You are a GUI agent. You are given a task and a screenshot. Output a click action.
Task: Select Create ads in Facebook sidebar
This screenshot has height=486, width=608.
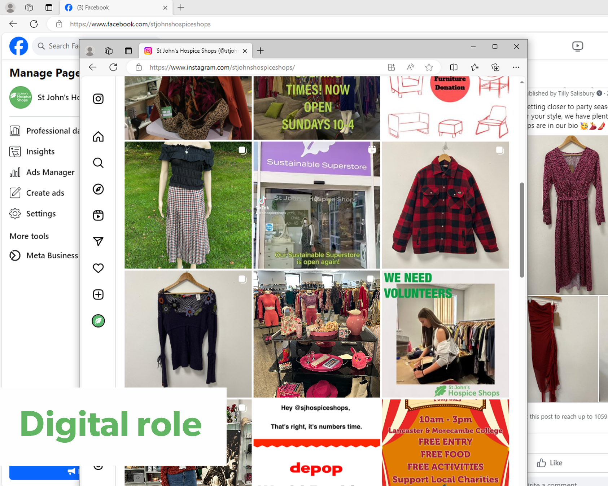point(37,193)
